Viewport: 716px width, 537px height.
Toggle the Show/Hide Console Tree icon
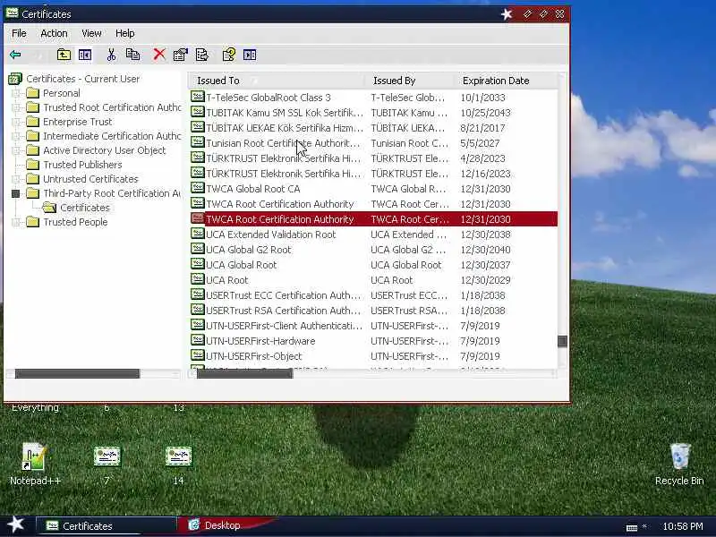point(85,55)
